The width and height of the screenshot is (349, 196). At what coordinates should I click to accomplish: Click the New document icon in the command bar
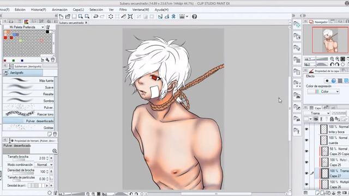click(x=61, y=16)
